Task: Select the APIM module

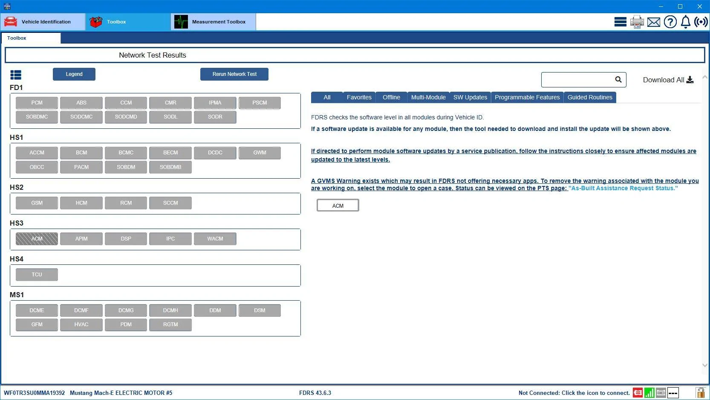Action: click(81, 239)
